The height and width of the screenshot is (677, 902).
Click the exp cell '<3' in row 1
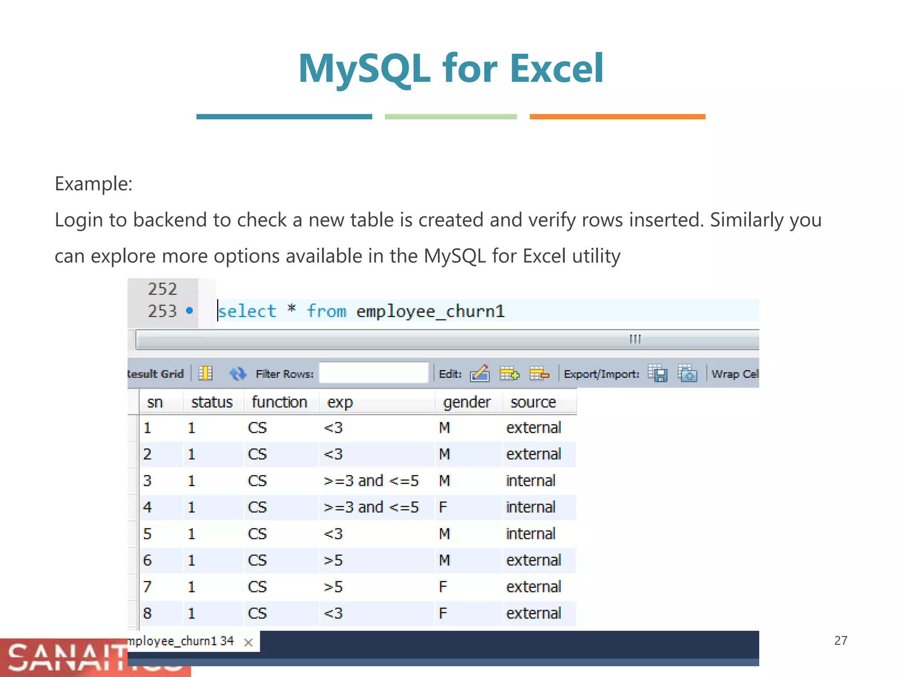(x=377, y=428)
